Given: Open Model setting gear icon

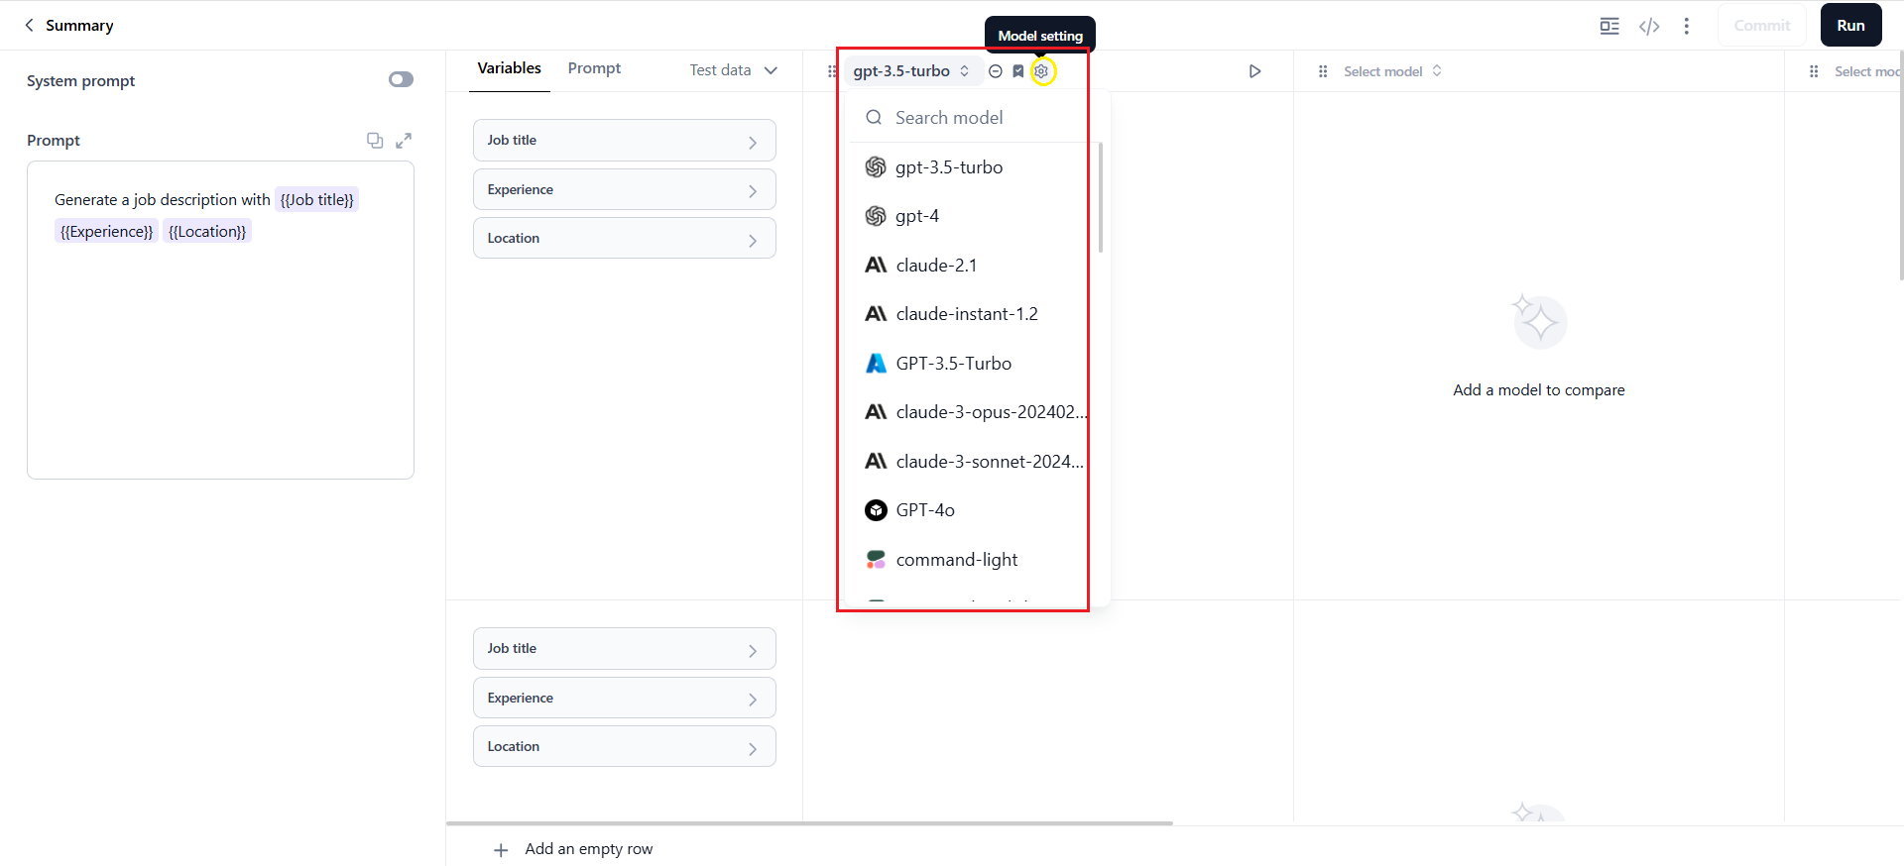Looking at the screenshot, I should click(1041, 71).
